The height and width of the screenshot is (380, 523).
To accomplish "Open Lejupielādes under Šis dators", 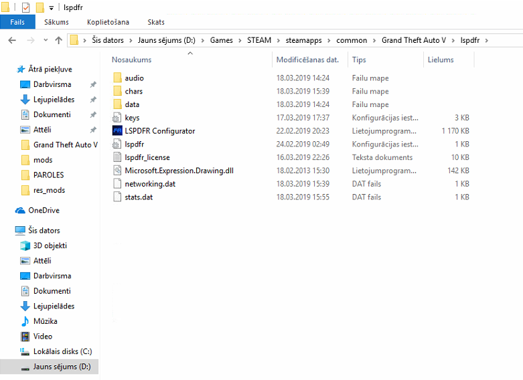I will pyautogui.click(x=54, y=306).
